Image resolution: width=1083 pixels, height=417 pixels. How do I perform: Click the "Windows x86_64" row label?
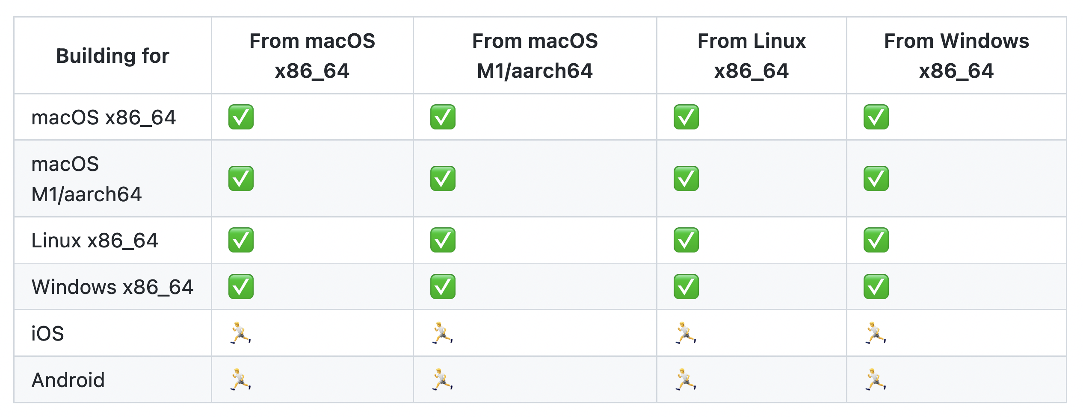(x=112, y=287)
